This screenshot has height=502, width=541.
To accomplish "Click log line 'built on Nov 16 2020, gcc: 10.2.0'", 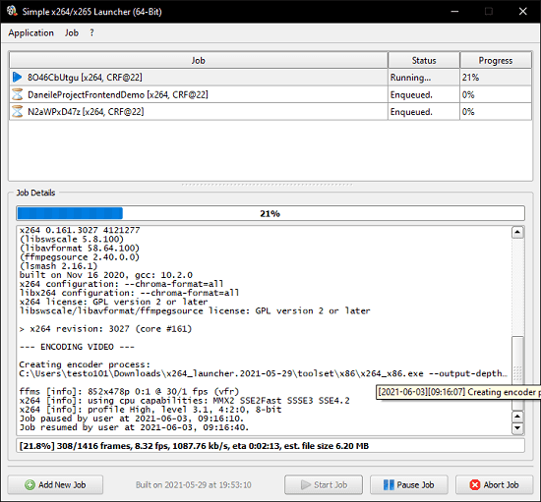I will pos(106,275).
